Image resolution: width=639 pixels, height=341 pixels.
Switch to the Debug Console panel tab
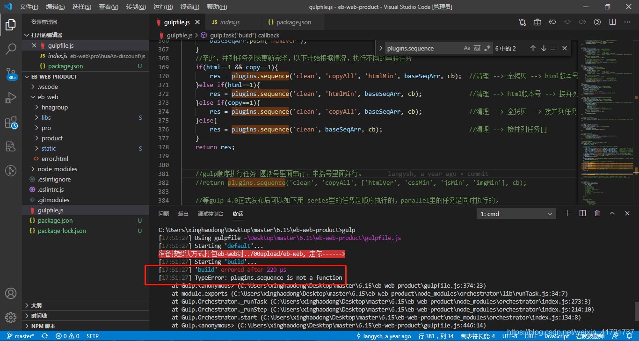pos(211,214)
